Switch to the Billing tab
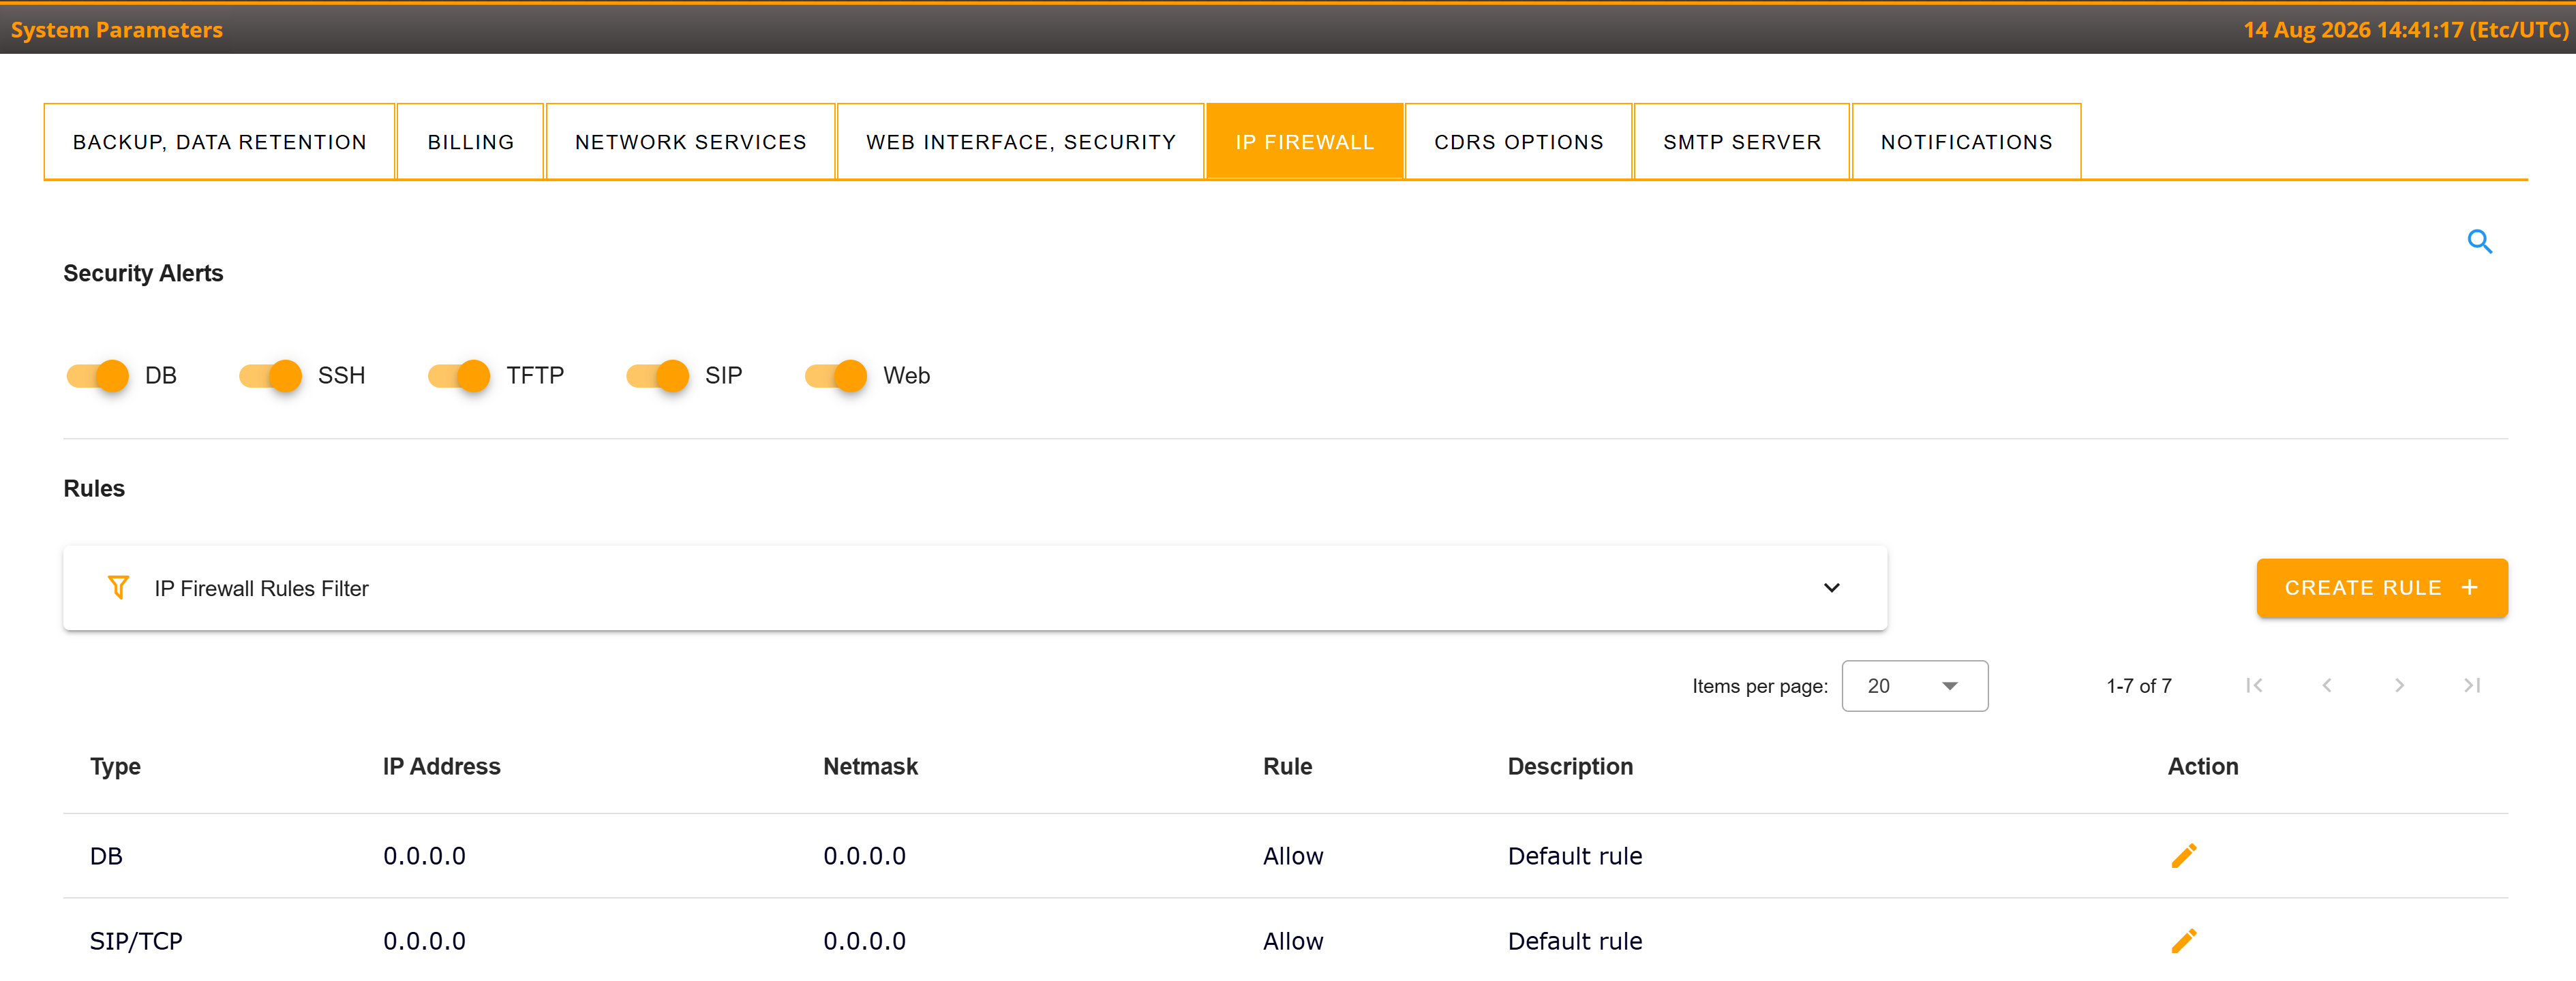 (471, 142)
